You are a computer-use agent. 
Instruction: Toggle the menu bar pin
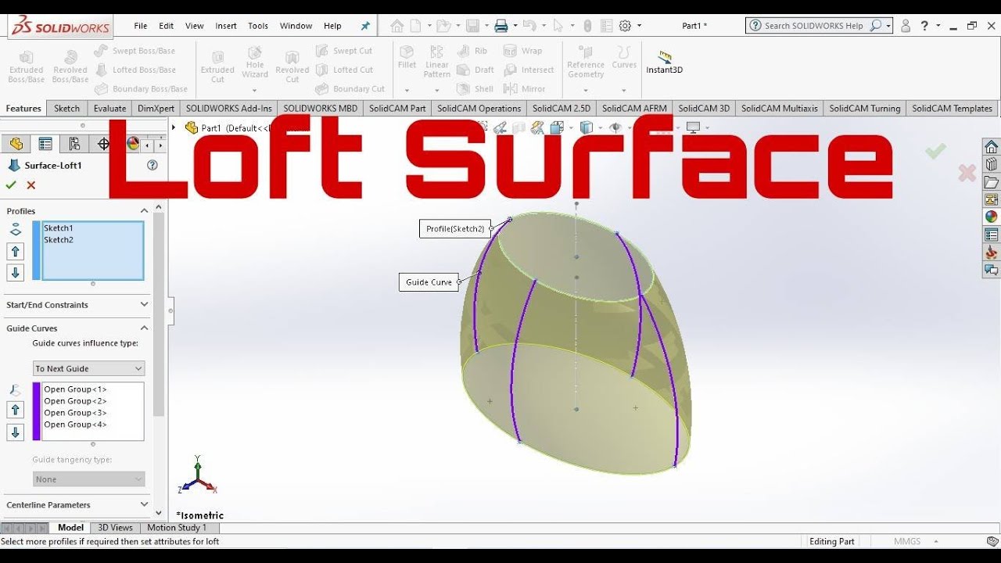click(x=365, y=26)
